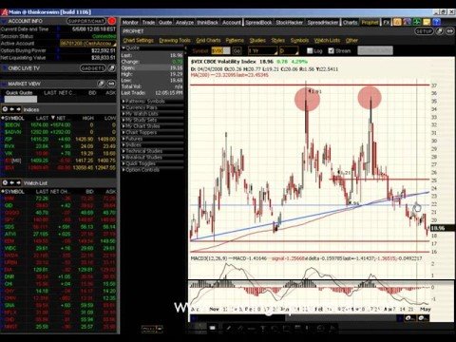Click the Quote sidebar scrollbar up arrow
Image resolution: width=456 pixels, height=342 pixels.
pyautogui.click(x=186, y=48)
